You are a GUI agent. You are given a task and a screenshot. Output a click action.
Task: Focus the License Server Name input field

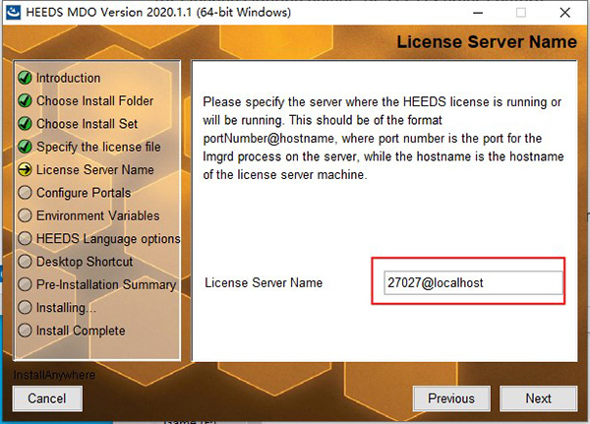pos(473,282)
